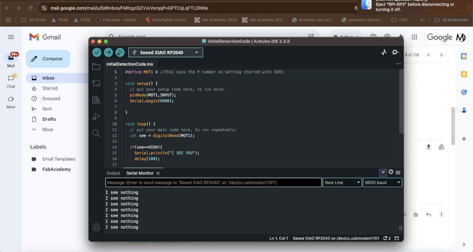The height and width of the screenshot is (252, 473).
Task: Open the 3D Prints bookmark folder
Action: 34,20
